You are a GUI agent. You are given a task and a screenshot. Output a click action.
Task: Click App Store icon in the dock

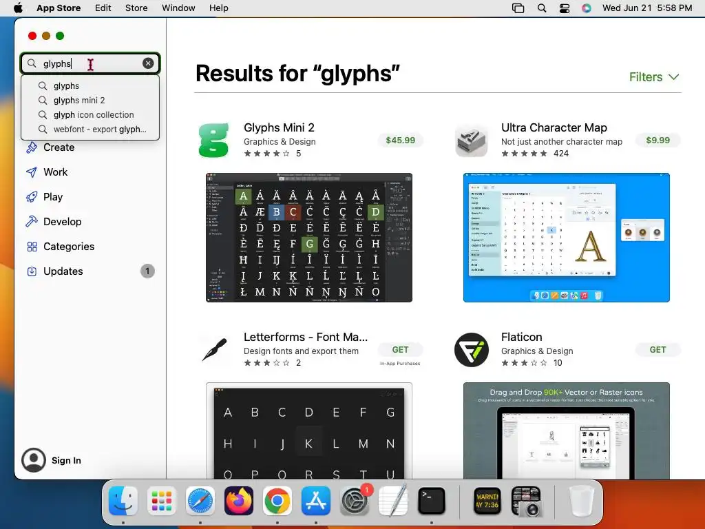[x=316, y=501]
